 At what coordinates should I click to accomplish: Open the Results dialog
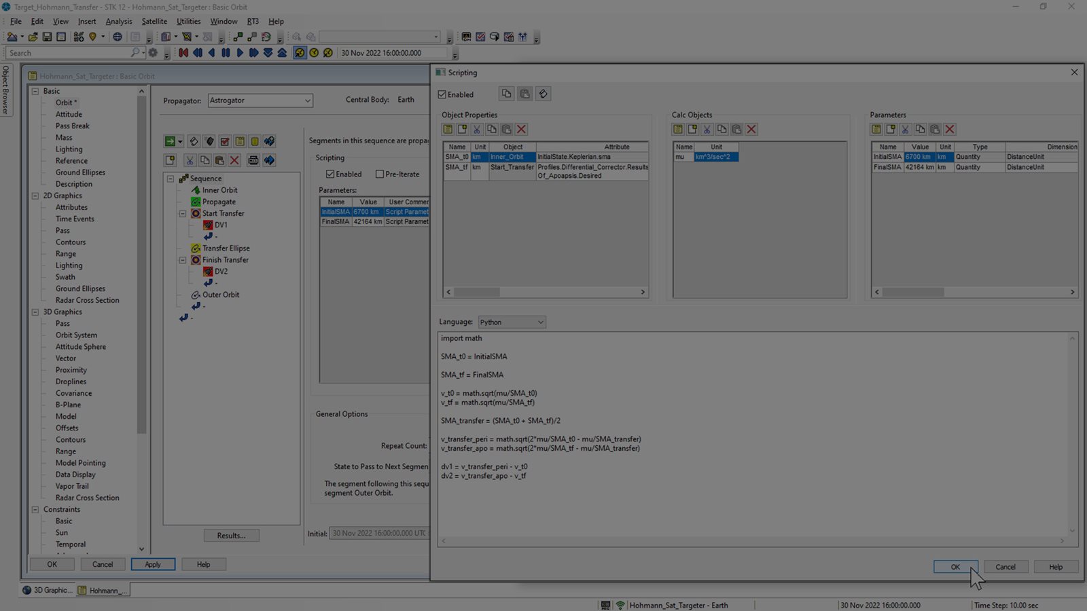[x=231, y=535]
